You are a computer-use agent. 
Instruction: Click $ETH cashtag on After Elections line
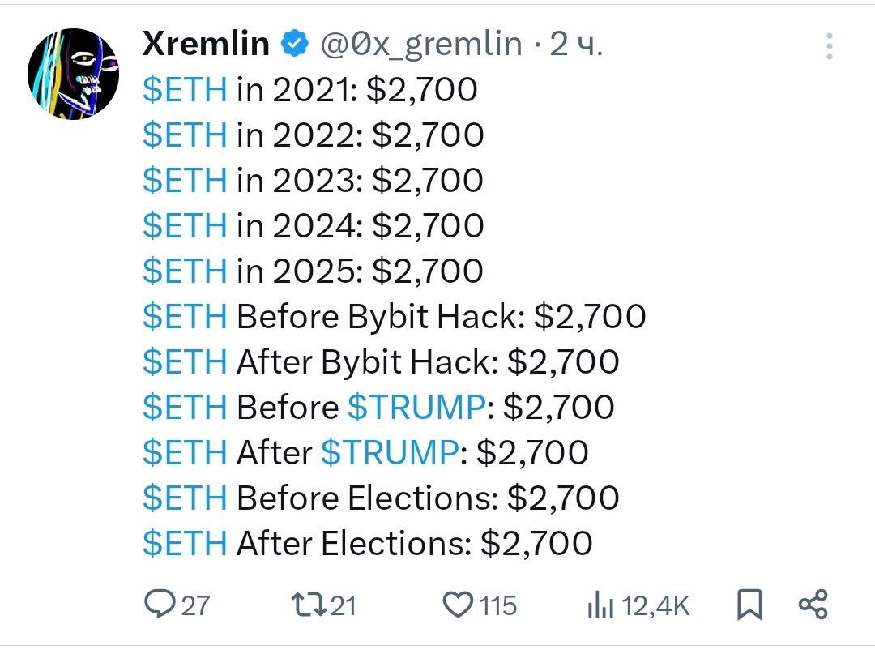[185, 543]
